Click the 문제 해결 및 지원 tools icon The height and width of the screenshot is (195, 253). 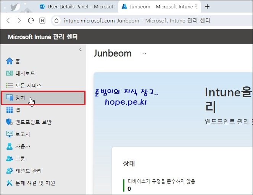(x=10, y=183)
